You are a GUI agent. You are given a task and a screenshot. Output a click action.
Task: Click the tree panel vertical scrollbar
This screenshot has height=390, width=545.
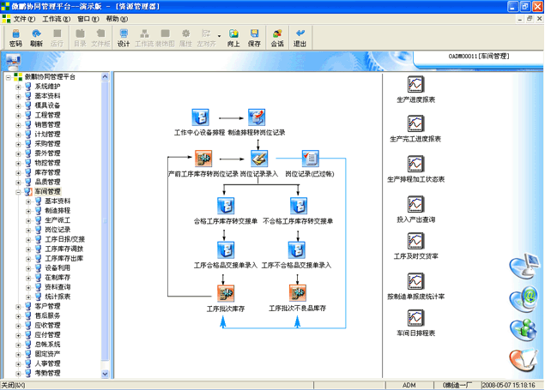pos(108,223)
